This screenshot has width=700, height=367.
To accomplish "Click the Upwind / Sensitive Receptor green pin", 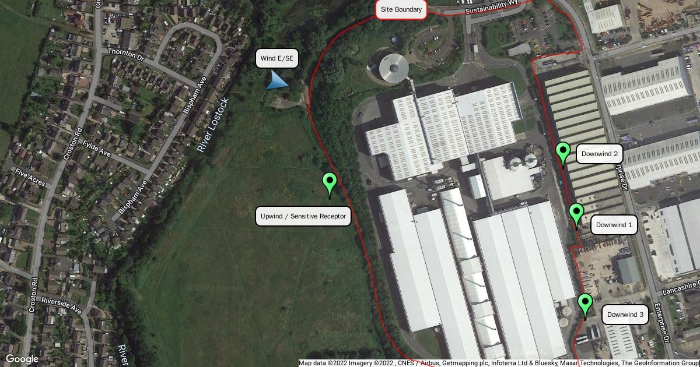I will coord(330,183).
